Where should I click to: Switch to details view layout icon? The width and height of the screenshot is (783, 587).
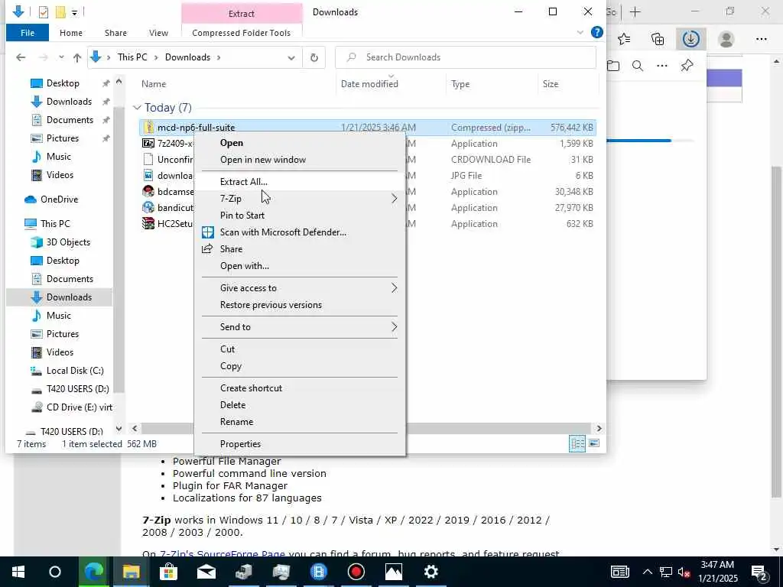tap(577, 443)
